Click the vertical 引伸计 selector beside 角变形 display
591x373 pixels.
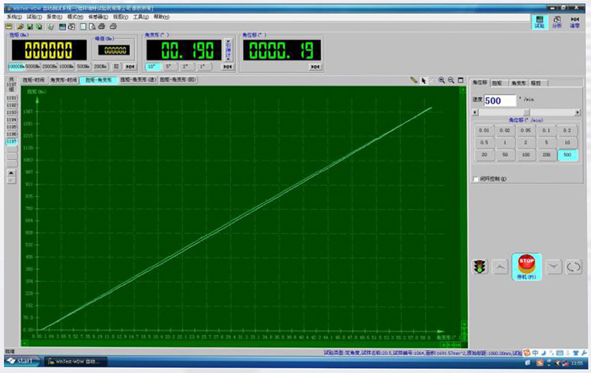tap(228, 50)
